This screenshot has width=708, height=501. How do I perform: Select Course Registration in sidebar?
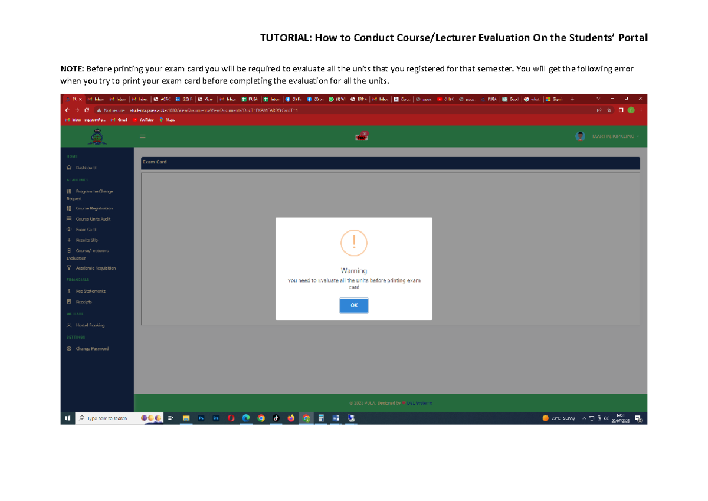tap(94, 208)
